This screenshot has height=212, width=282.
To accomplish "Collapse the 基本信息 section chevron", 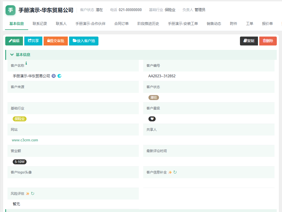I will 12,55.
